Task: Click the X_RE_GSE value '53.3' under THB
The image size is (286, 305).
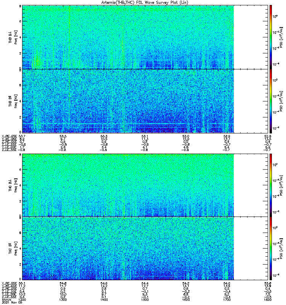Action: pos(104,136)
